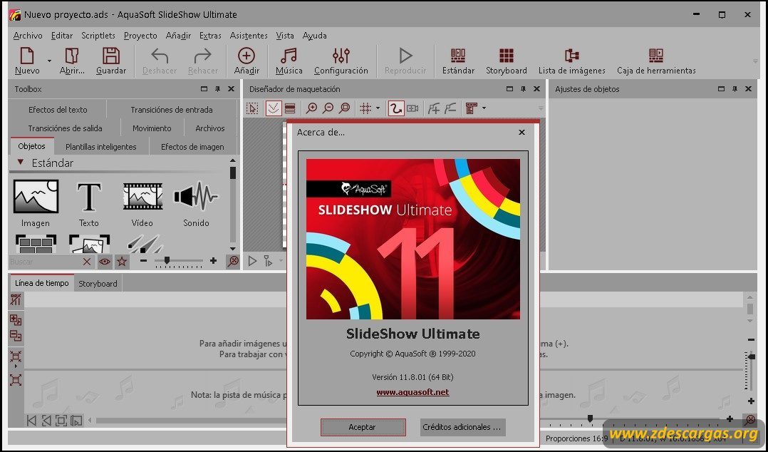768x452 pixels.
Task: Switch to the Línea de tiempo tab
Action: (41, 283)
